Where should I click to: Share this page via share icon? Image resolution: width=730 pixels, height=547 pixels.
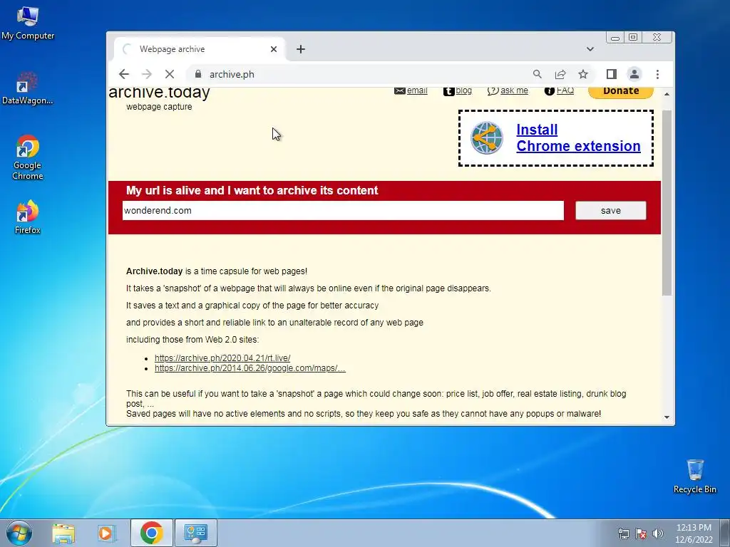pos(560,74)
